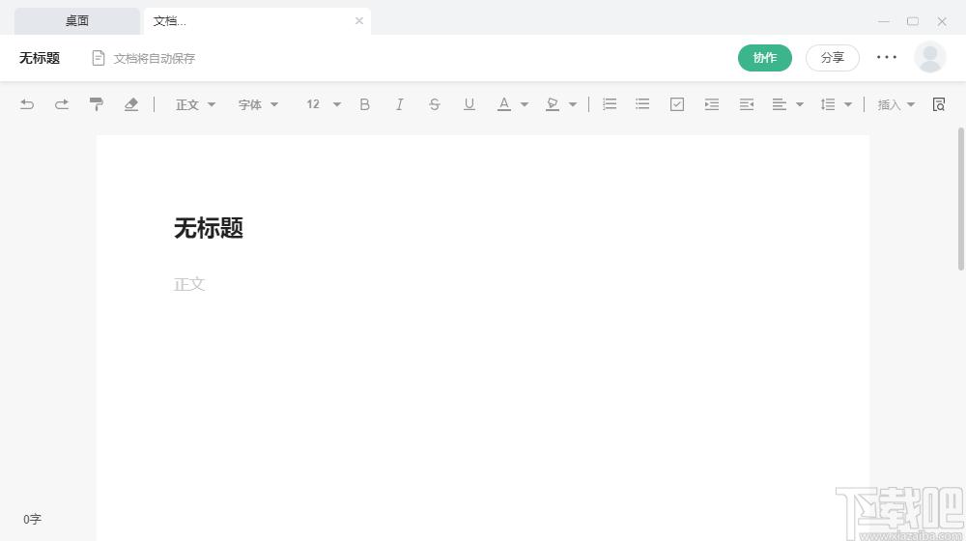The image size is (966, 541).
Task: Toggle bold formatting
Action: click(365, 104)
